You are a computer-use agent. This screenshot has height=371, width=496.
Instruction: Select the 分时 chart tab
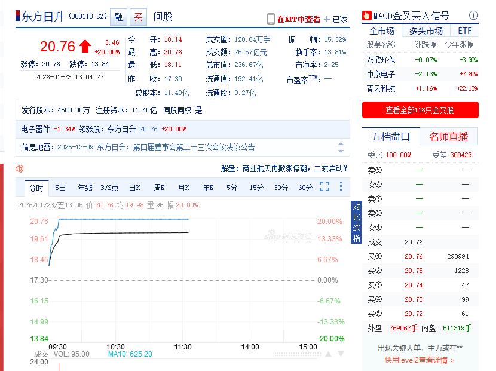coord(36,188)
